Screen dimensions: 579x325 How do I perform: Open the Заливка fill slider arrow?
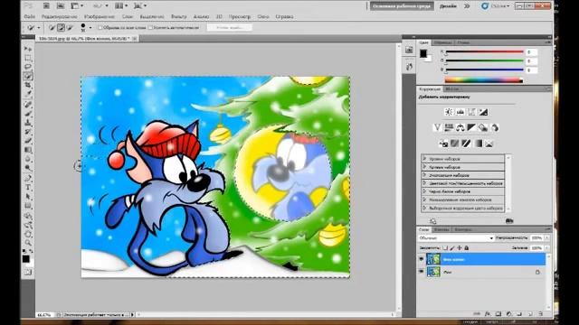click(x=546, y=248)
